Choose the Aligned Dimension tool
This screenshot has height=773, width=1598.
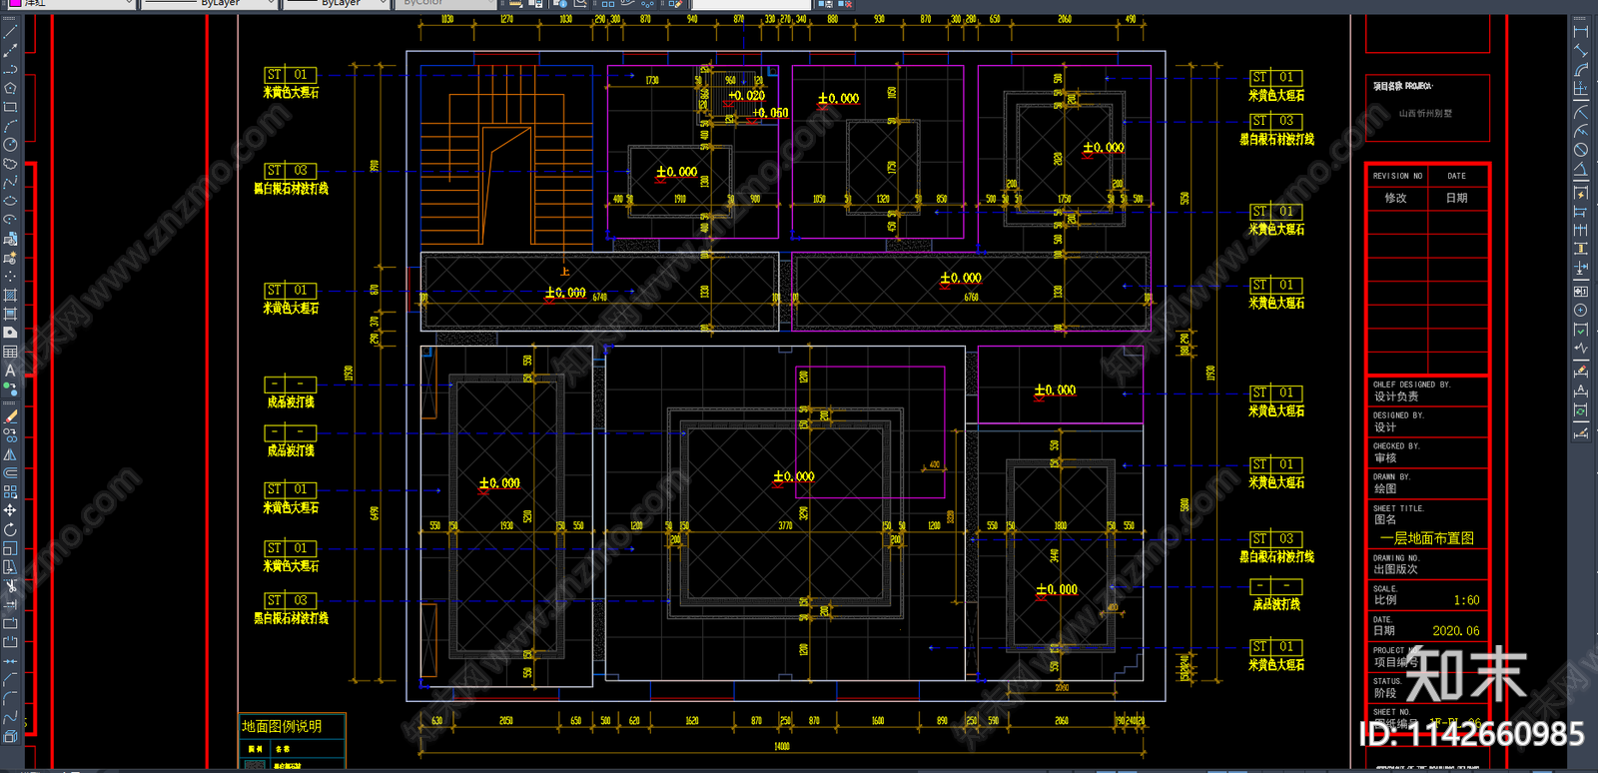pos(1581,51)
